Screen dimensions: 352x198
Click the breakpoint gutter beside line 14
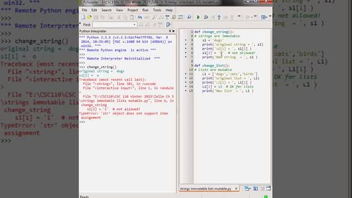[x=186, y=87]
